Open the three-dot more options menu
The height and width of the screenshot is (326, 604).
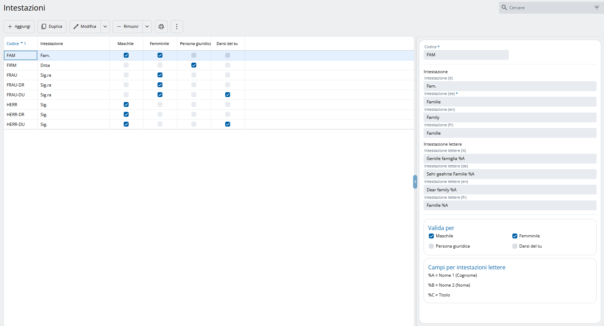177,27
